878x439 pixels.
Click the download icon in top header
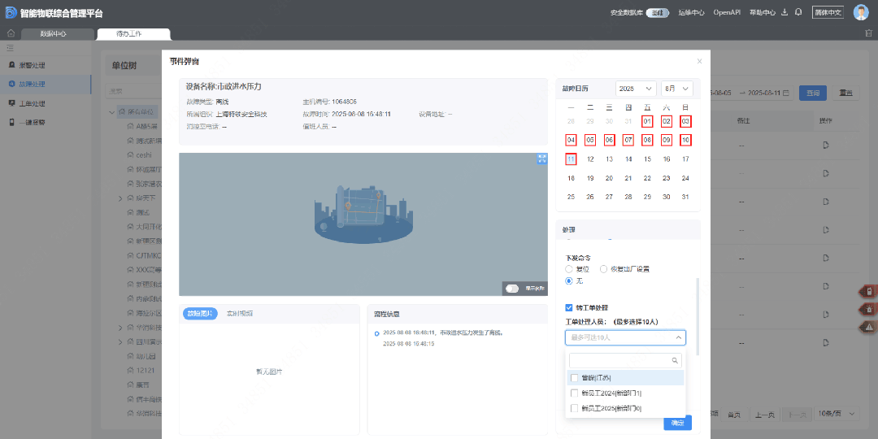point(785,12)
